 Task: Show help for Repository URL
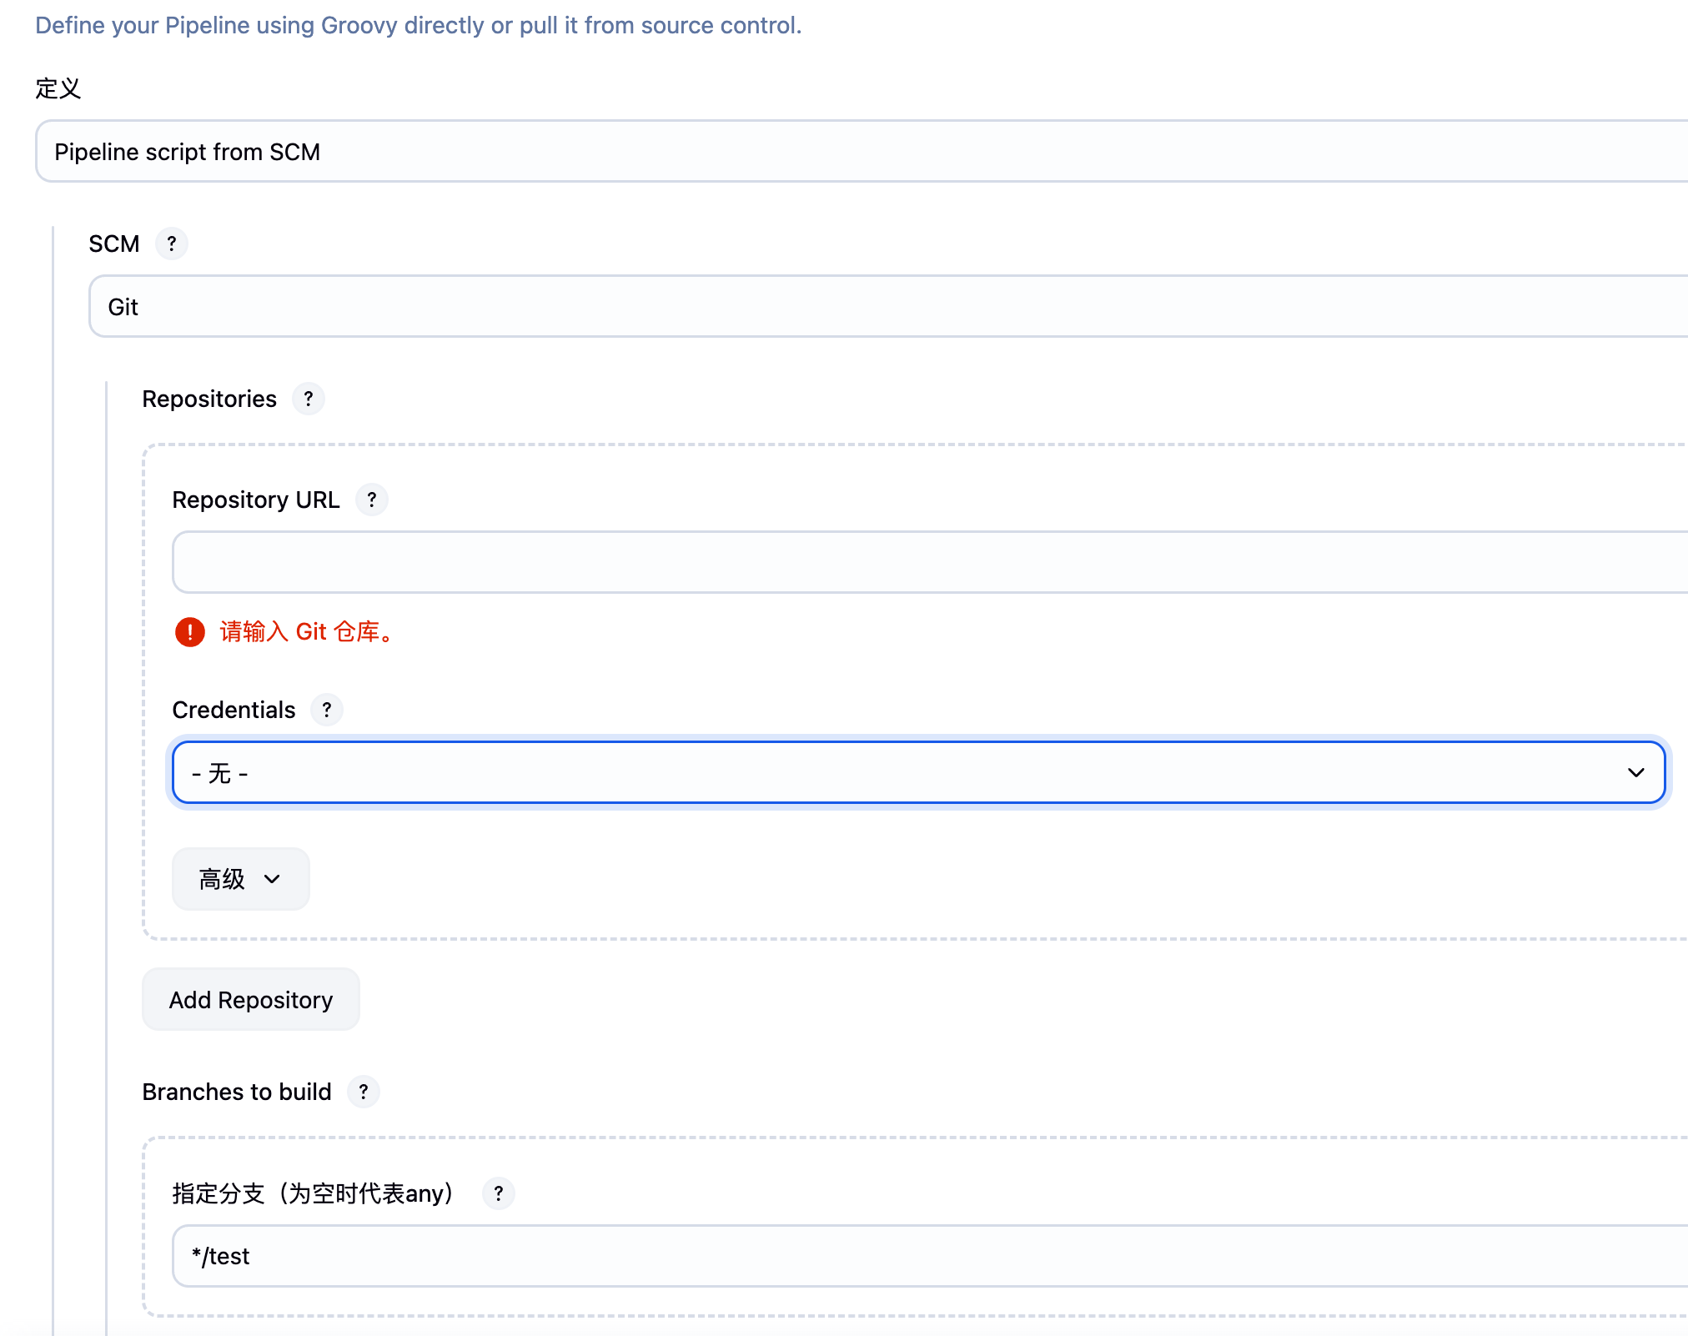pos(372,500)
